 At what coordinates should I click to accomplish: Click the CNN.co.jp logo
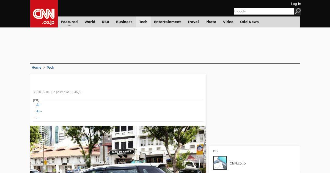coord(44,14)
